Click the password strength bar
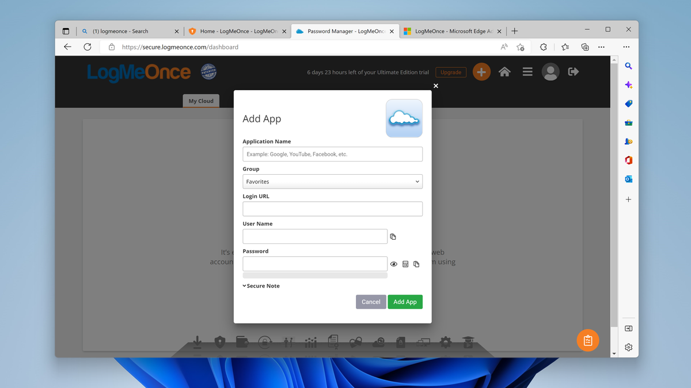The height and width of the screenshot is (388, 691). (x=315, y=275)
